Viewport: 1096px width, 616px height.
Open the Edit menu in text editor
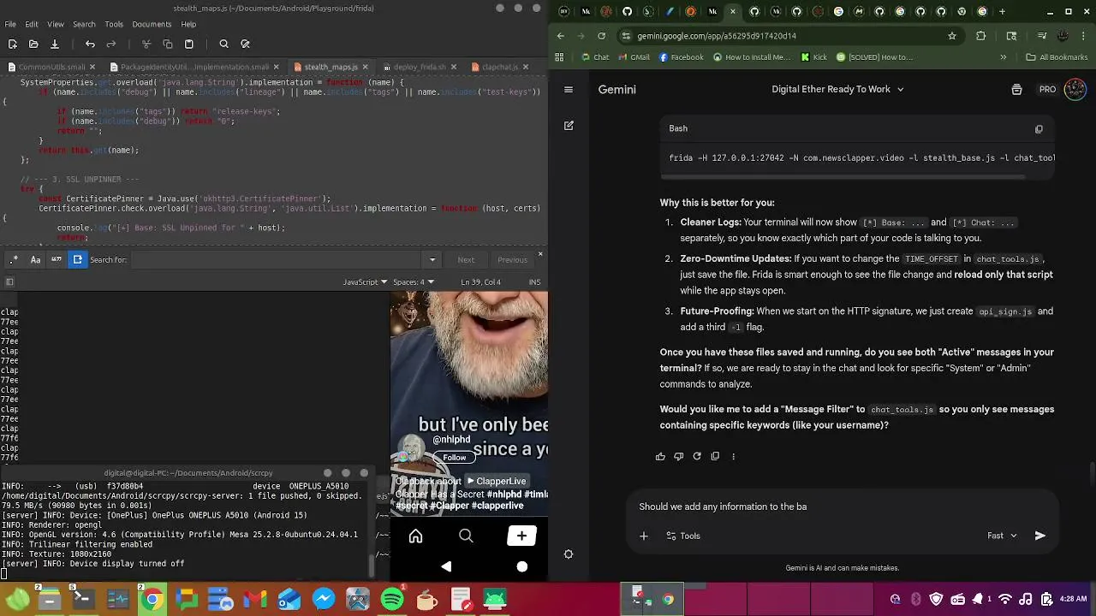[32, 24]
